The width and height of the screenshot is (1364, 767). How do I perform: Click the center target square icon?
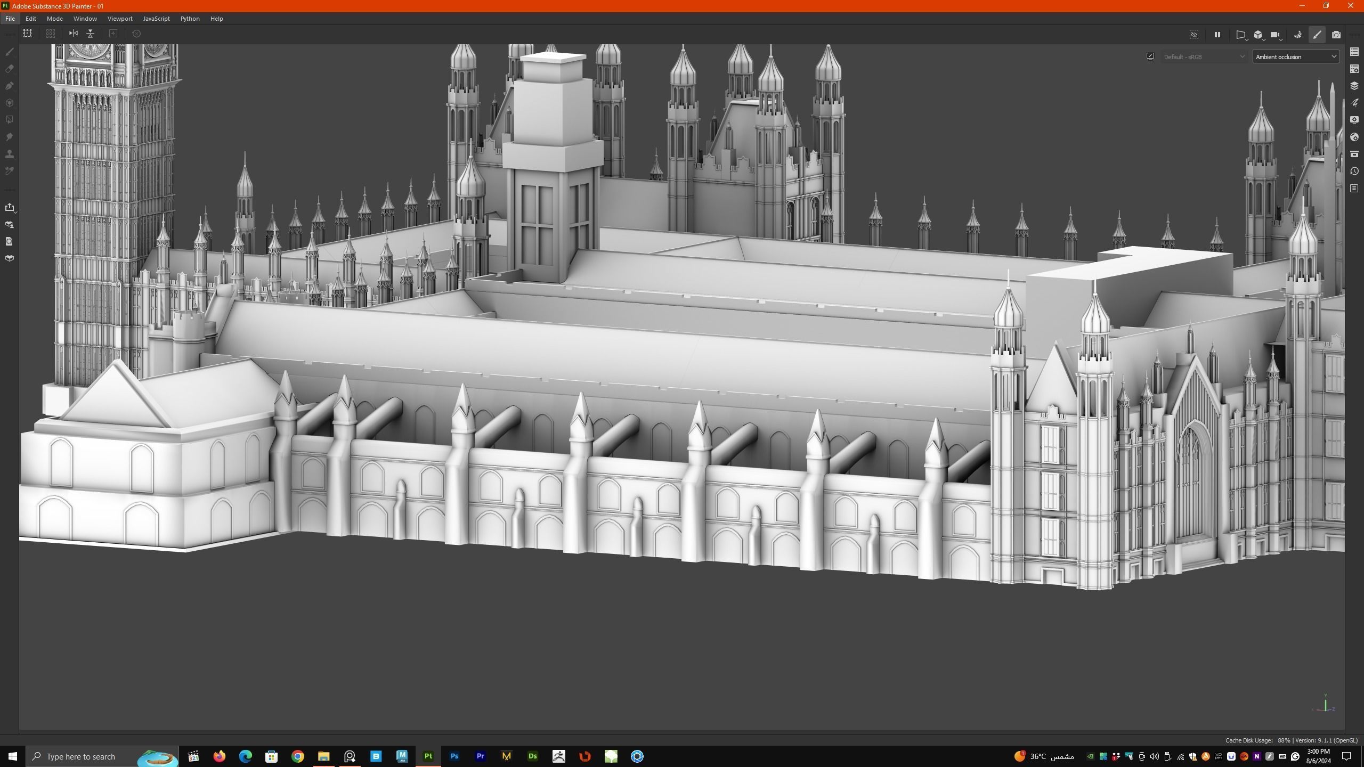point(113,34)
